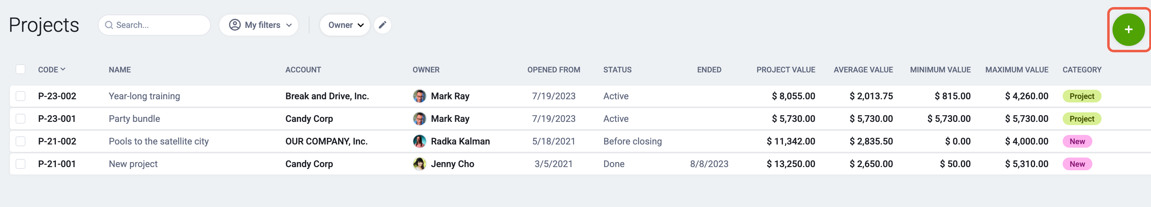The height and width of the screenshot is (207, 1151).
Task: Click Mark Ray's avatar on Party bundle row
Action: point(419,119)
